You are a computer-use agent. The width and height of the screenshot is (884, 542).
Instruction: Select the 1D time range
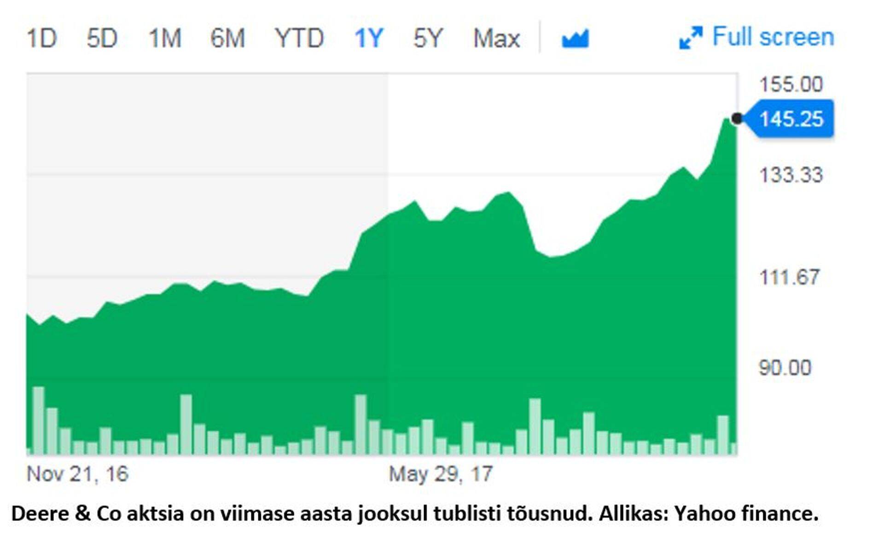[42, 38]
